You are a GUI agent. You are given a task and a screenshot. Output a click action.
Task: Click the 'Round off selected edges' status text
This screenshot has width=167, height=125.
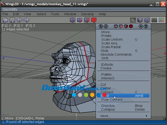pos(23,122)
